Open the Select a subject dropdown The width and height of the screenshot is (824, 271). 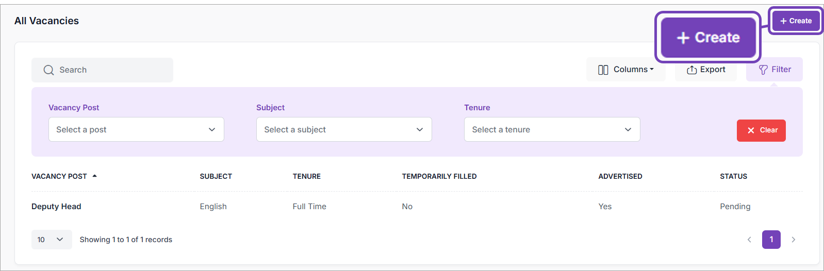(x=344, y=129)
